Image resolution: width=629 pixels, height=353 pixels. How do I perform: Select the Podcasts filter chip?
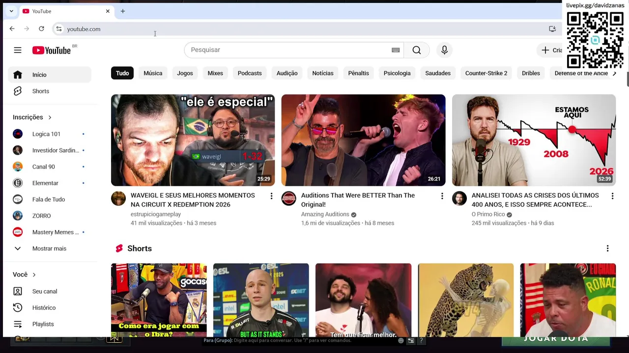tap(250, 73)
